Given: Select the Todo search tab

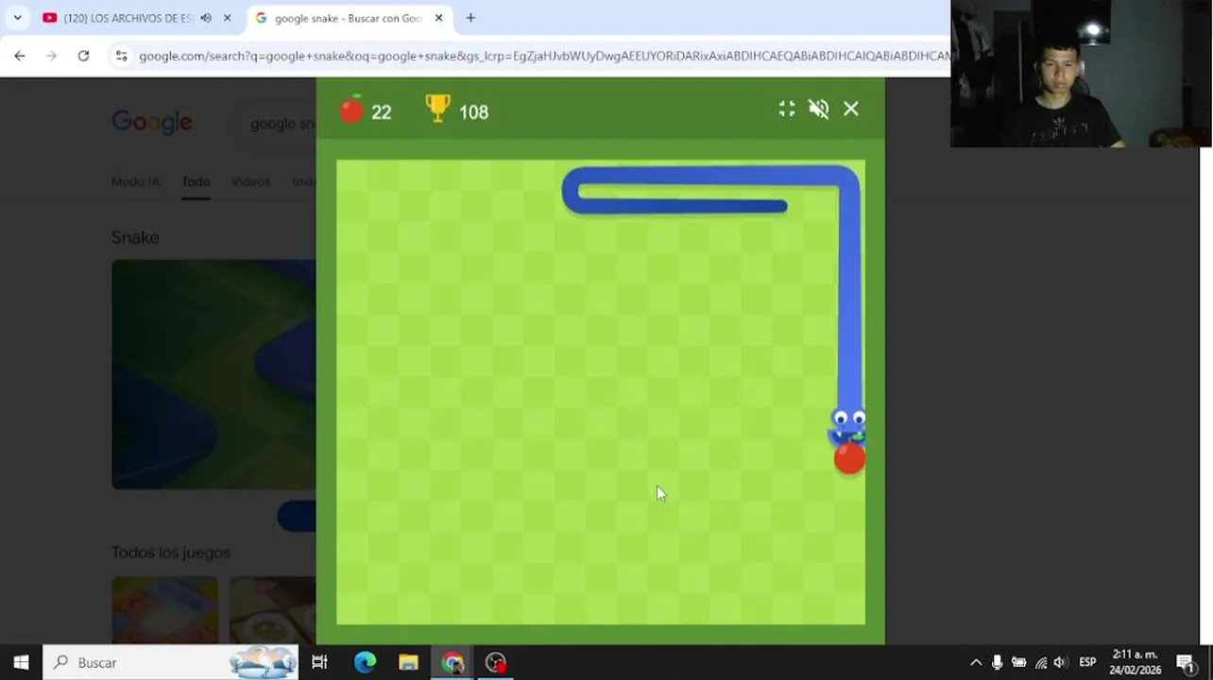Looking at the screenshot, I should click(196, 181).
